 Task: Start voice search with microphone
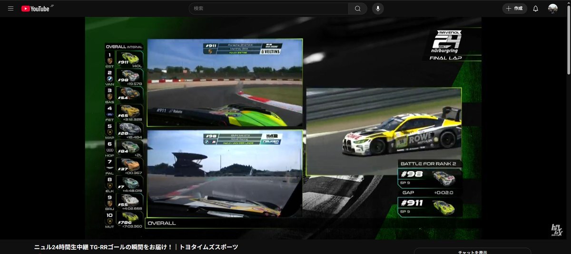click(378, 9)
